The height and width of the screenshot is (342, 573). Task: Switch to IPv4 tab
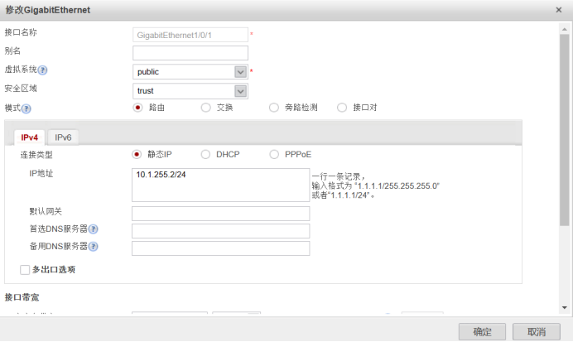click(29, 137)
